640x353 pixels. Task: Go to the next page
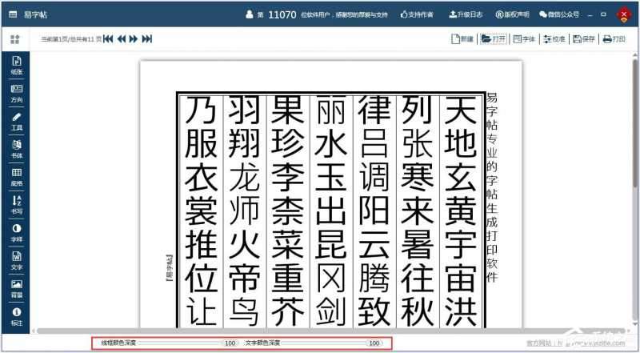pos(133,38)
